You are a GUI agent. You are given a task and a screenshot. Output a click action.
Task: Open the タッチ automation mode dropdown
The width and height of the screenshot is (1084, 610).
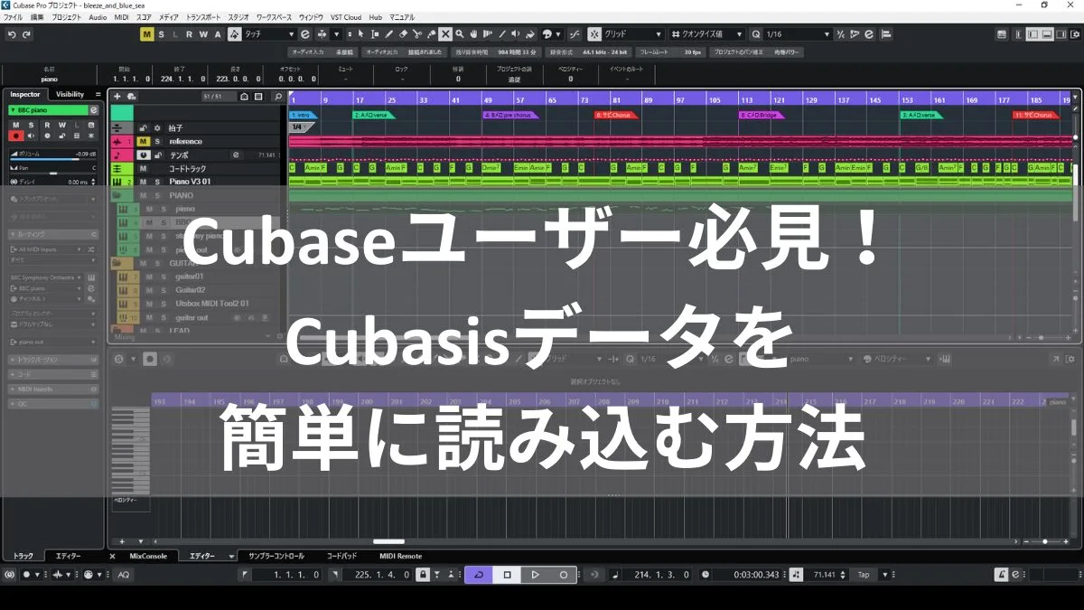269,34
